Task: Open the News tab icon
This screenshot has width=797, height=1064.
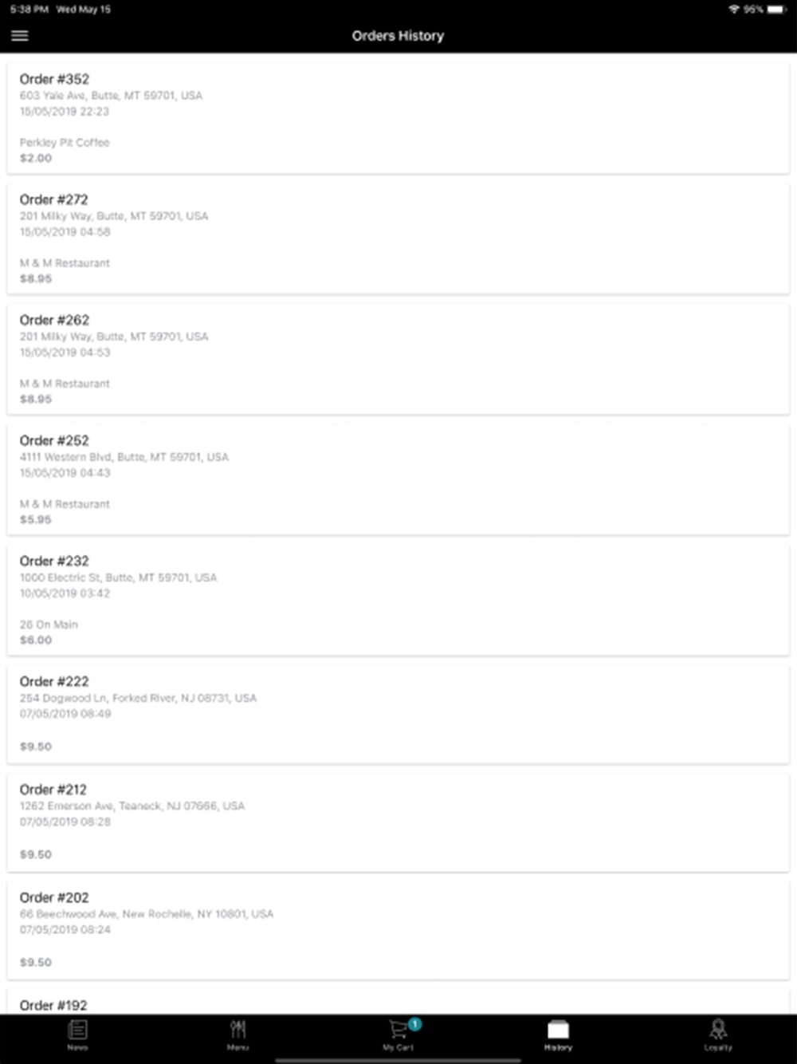Action: click(x=77, y=1030)
